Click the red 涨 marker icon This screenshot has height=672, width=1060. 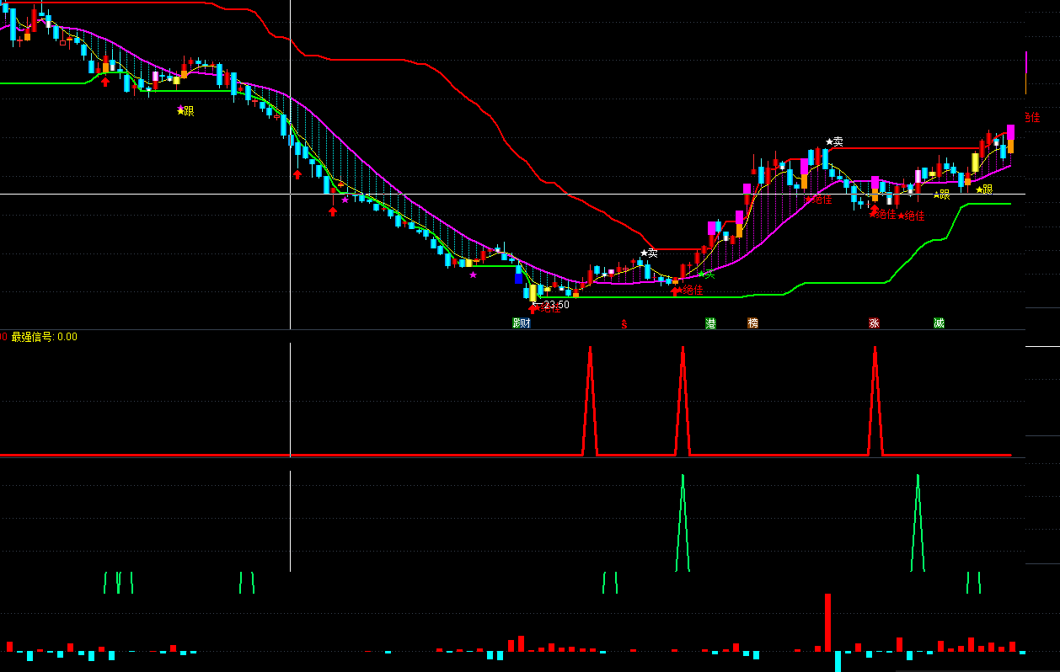pyautogui.click(x=874, y=323)
